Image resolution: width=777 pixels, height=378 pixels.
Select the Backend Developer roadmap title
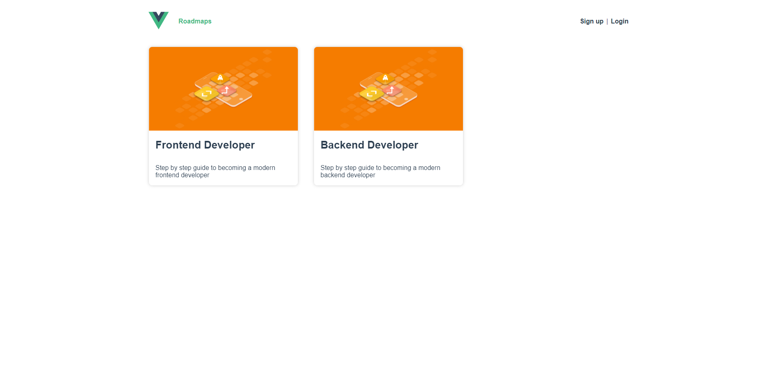[x=369, y=144]
